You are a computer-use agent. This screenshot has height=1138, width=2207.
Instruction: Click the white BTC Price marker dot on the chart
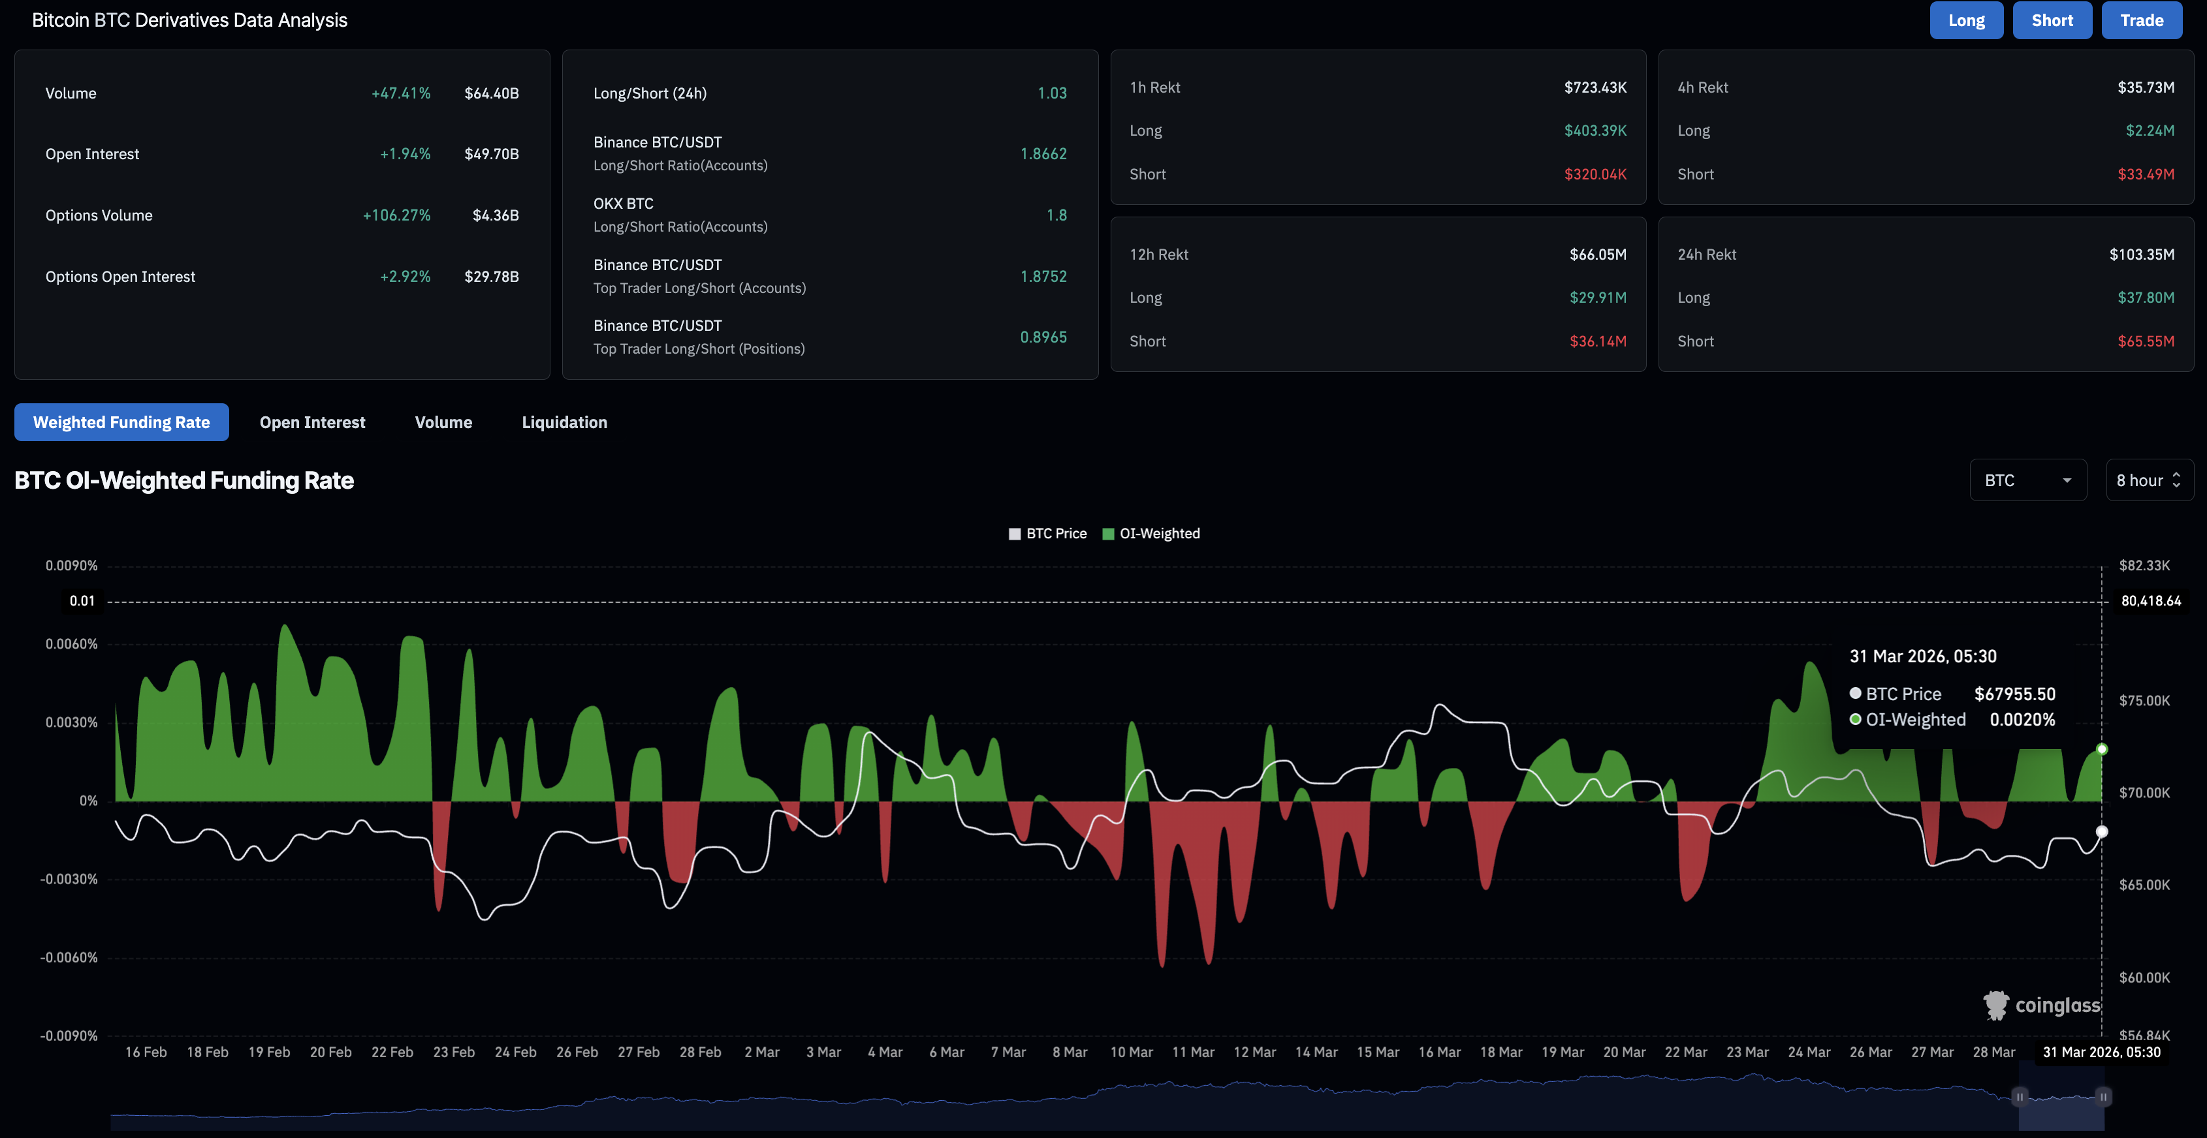click(x=2102, y=831)
